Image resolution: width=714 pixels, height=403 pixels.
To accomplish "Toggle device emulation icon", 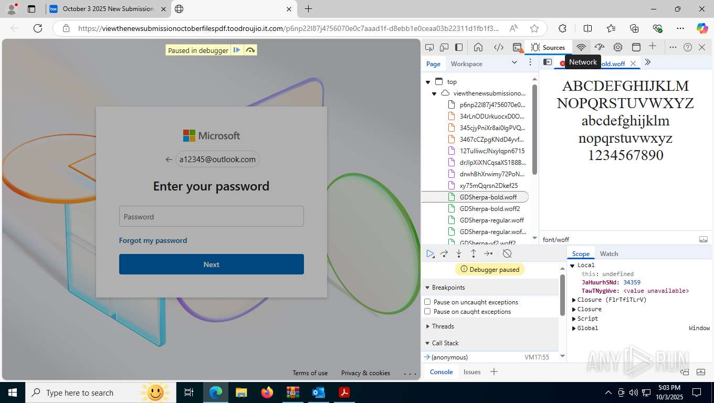I will [444, 47].
